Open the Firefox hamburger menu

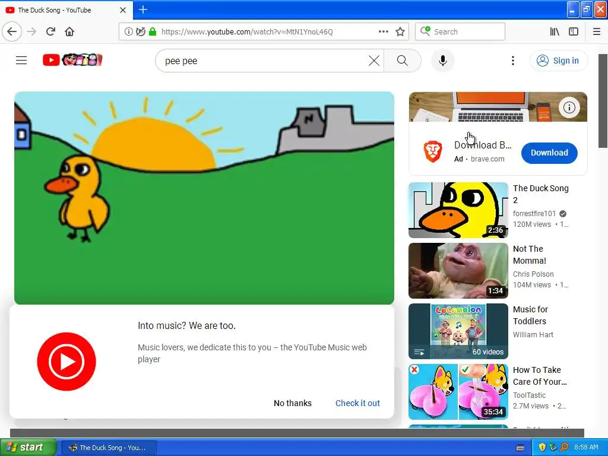pyautogui.click(x=596, y=31)
